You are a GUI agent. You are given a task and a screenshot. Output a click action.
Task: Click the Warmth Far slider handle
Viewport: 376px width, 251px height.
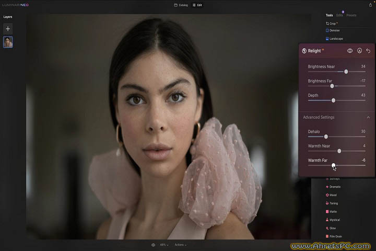click(333, 165)
